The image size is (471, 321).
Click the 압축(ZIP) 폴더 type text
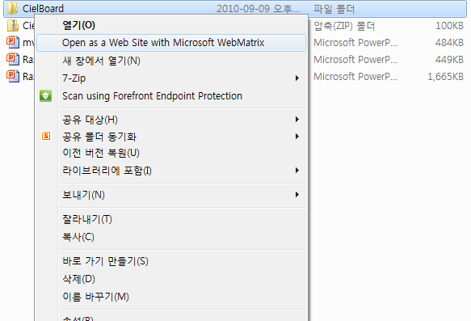pyautogui.click(x=344, y=26)
